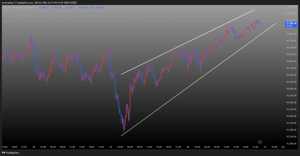Image resolution: width=300 pixels, height=156 pixels.
Task: Click the date label 18 on time axis
Action: (x=33, y=147)
